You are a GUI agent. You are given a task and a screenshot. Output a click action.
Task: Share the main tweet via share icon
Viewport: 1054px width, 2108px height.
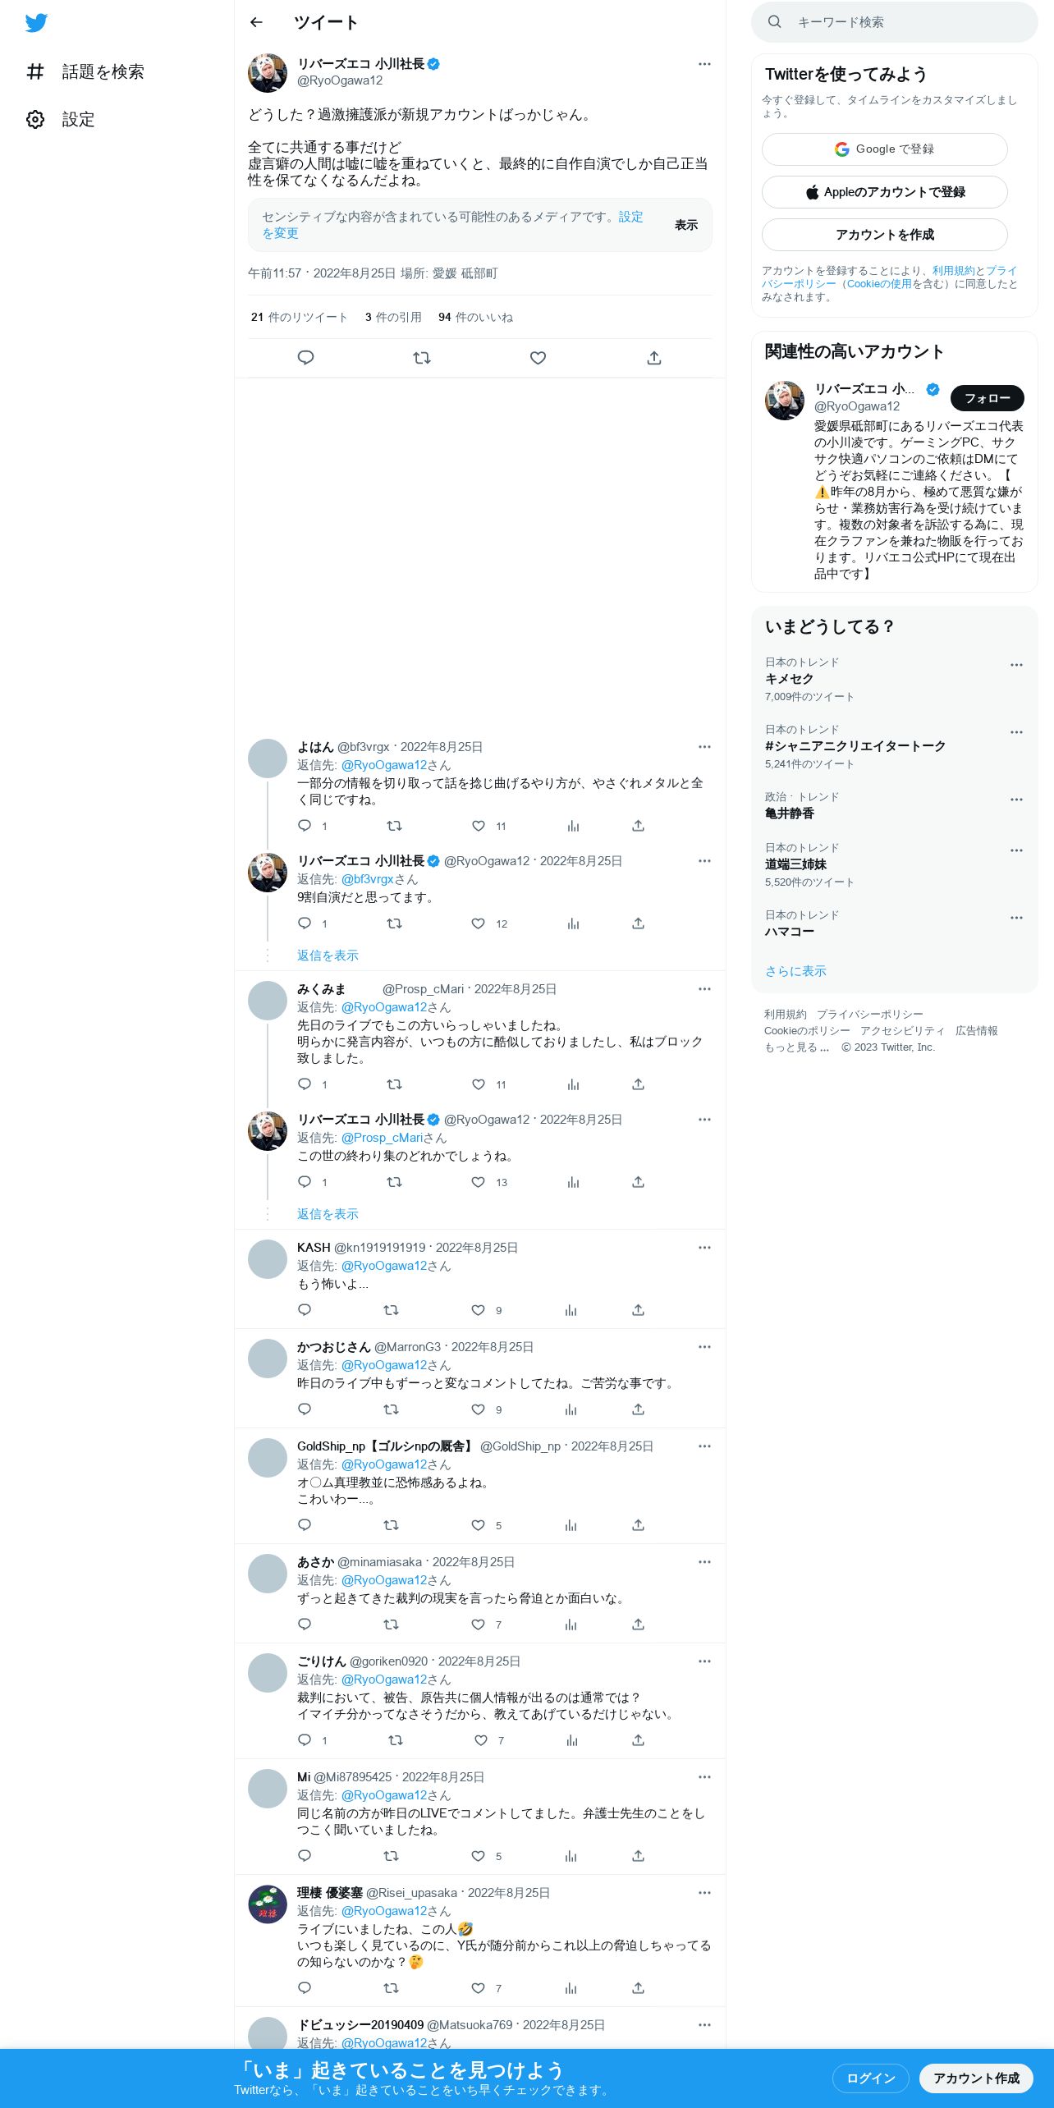(654, 358)
